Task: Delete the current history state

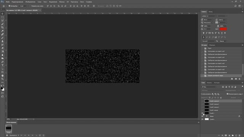Action: click(x=239, y=79)
